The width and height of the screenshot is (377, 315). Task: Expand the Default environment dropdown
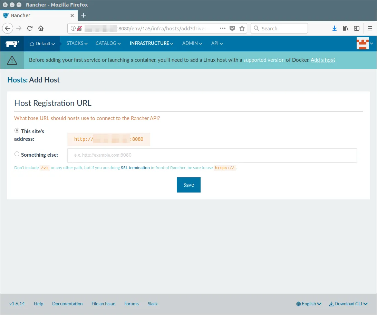42,43
